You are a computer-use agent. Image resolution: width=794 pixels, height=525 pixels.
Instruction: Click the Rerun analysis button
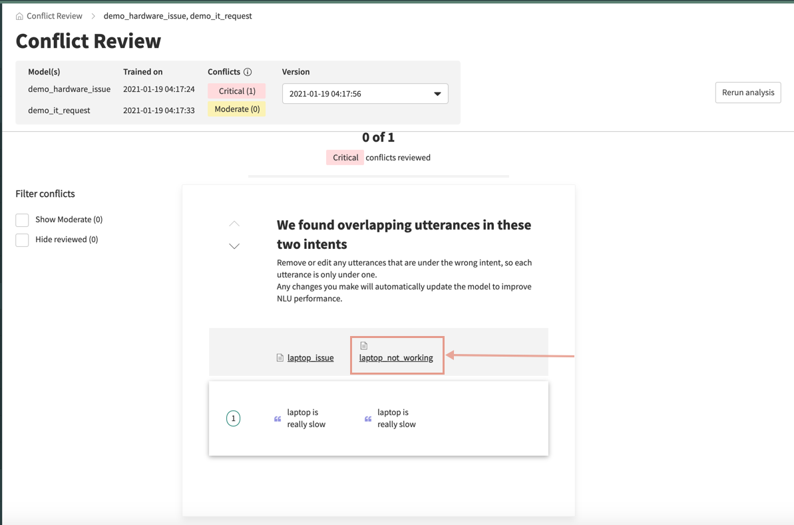click(x=748, y=92)
